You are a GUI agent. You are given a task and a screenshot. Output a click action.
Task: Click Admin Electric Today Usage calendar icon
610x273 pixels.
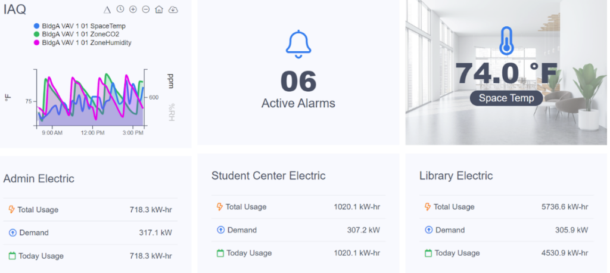click(x=12, y=256)
